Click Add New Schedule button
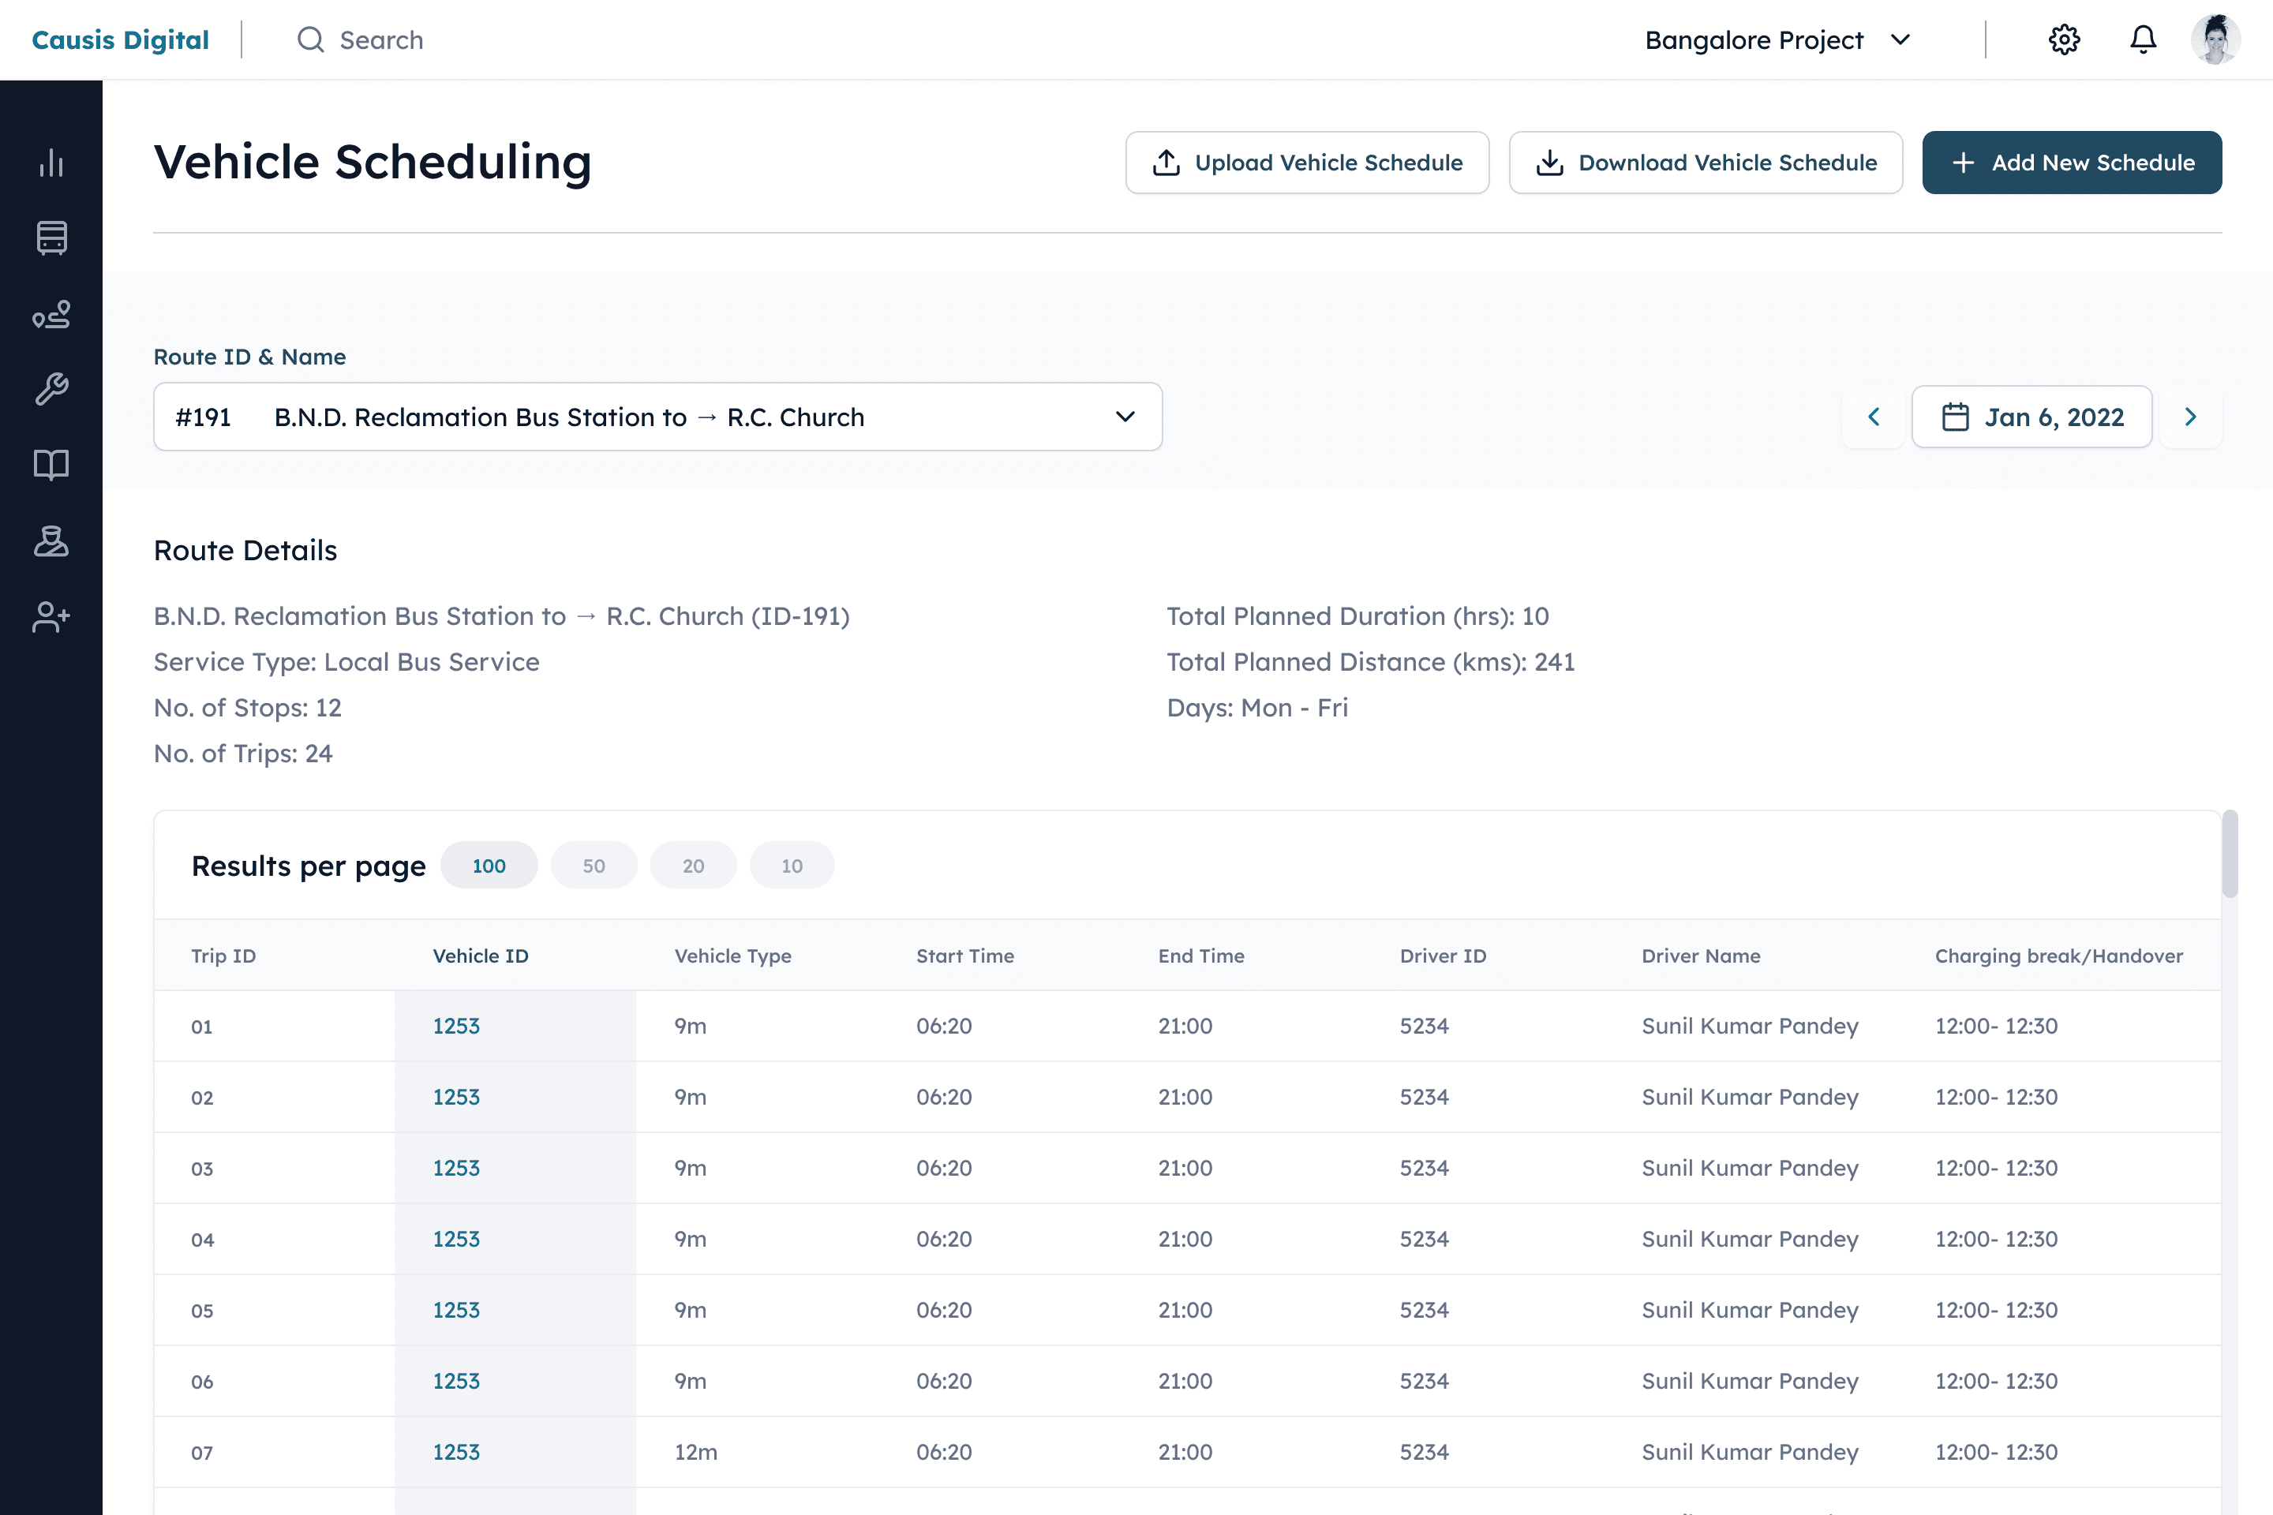Image resolution: width=2273 pixels, height=1515 pixels. (2071, 163)
